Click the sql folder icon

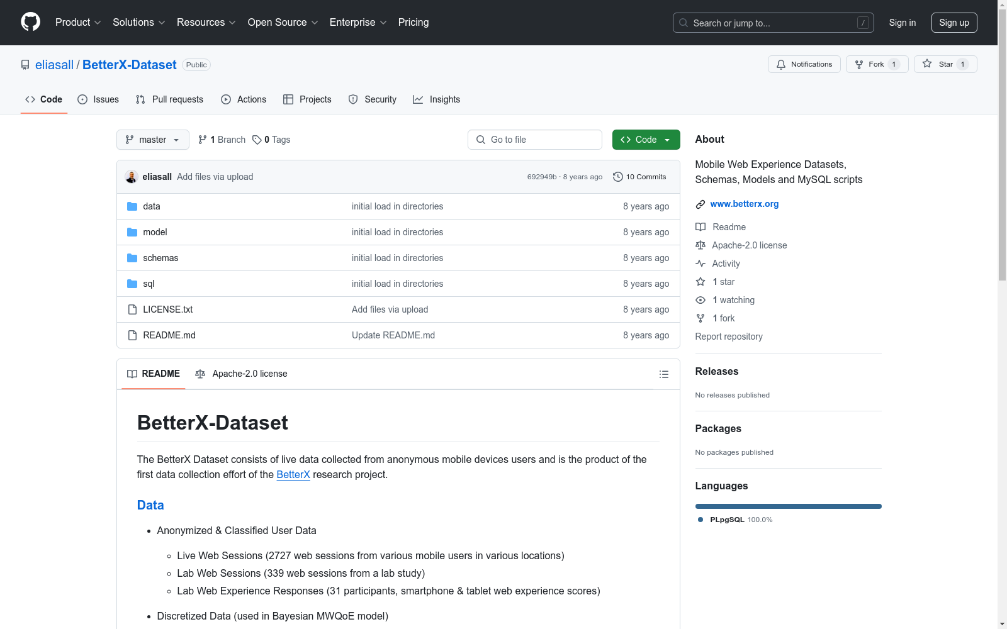coord(132,284)
